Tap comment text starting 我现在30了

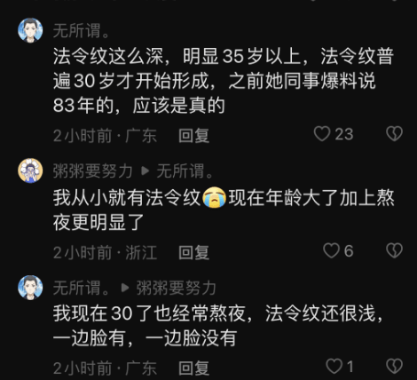[x=218, y=325]
